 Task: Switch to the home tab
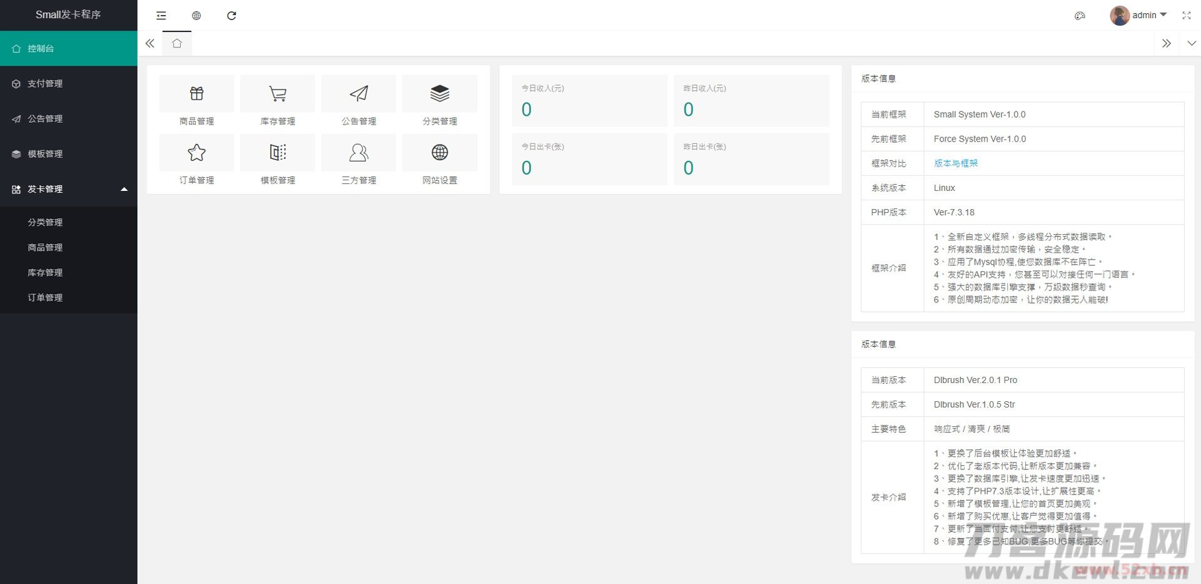(x=177, y=43)
